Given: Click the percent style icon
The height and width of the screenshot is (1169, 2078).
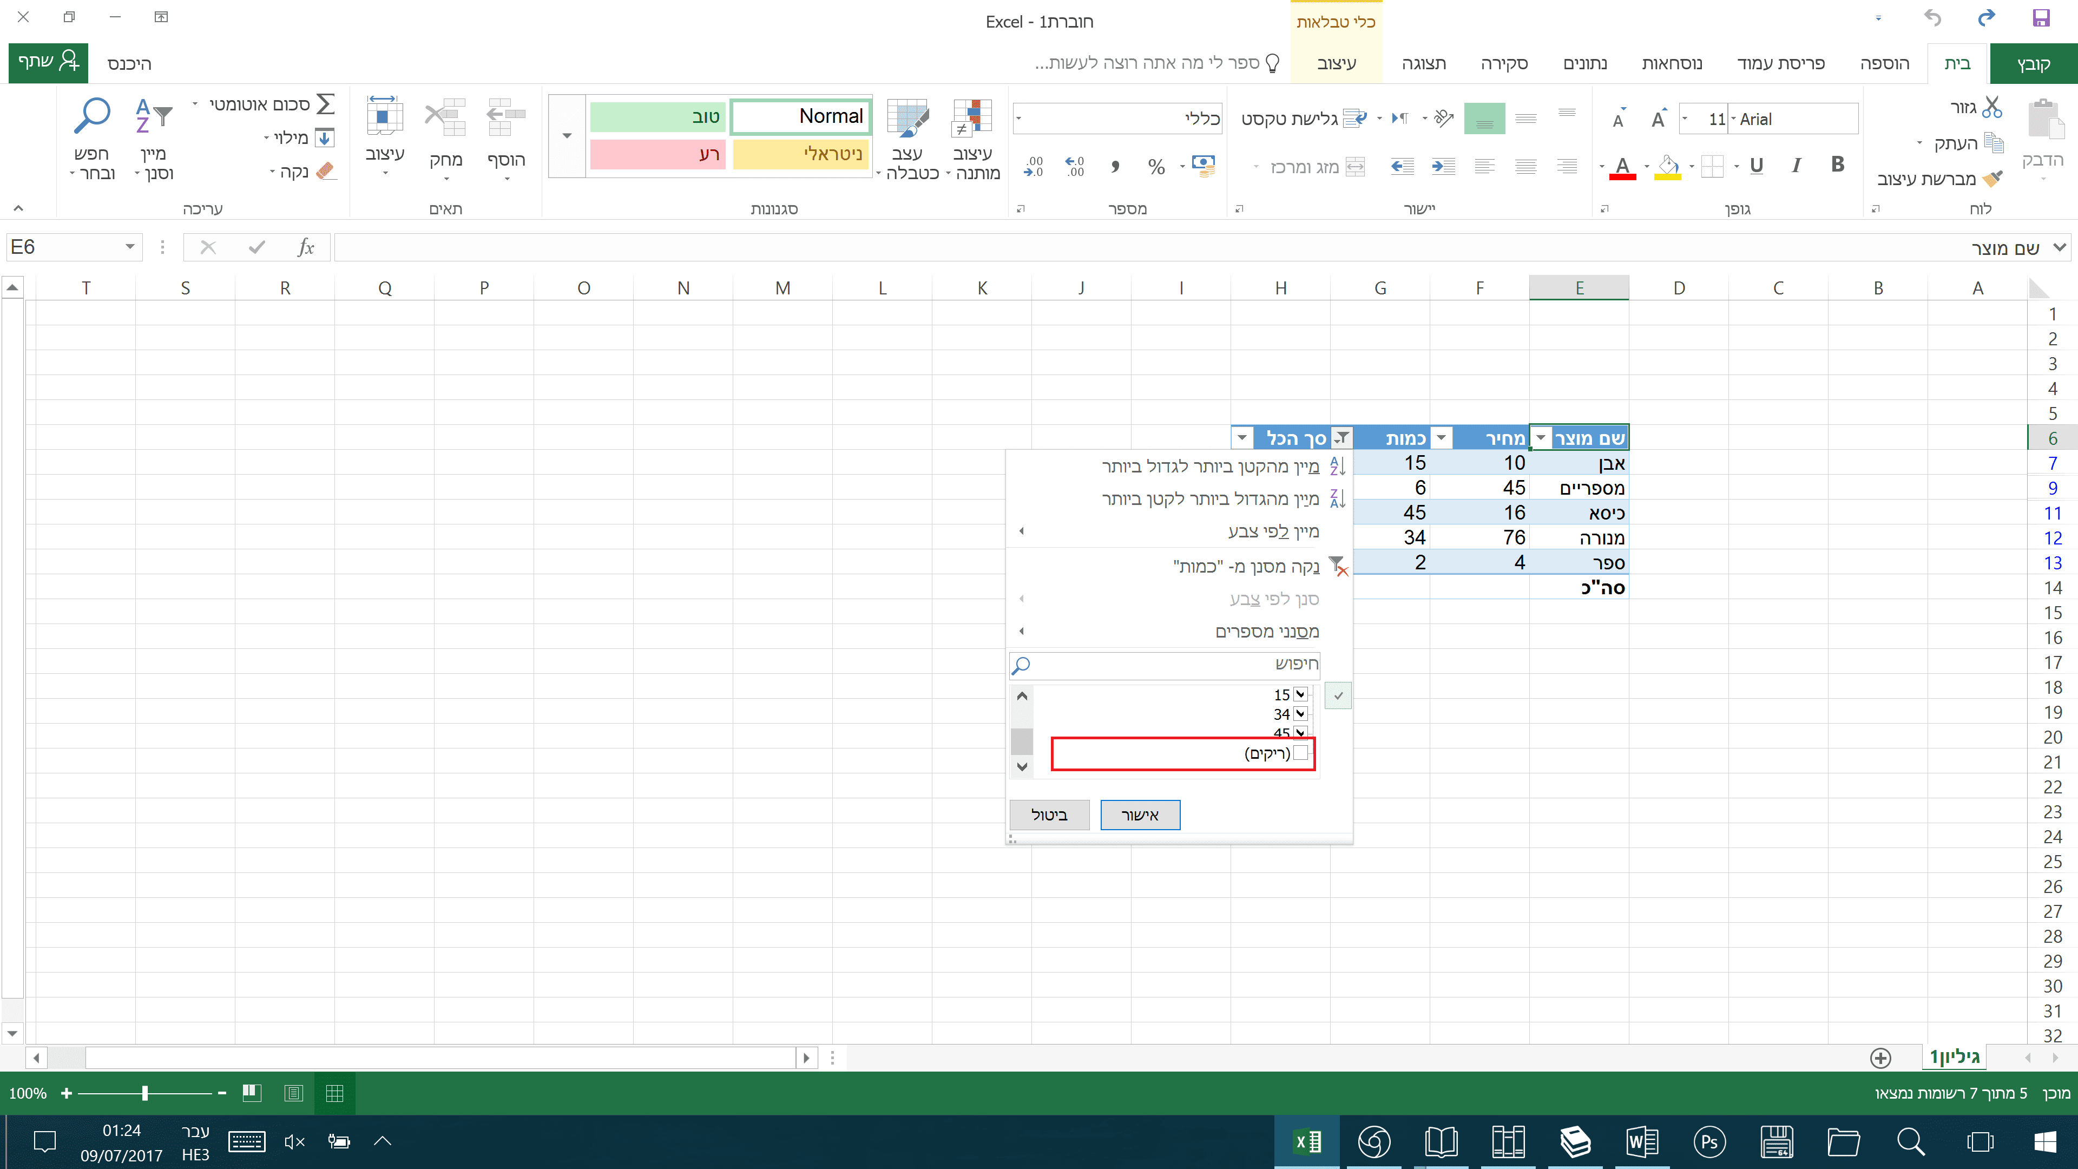Looking at the screenshot, I should 1156,167.
